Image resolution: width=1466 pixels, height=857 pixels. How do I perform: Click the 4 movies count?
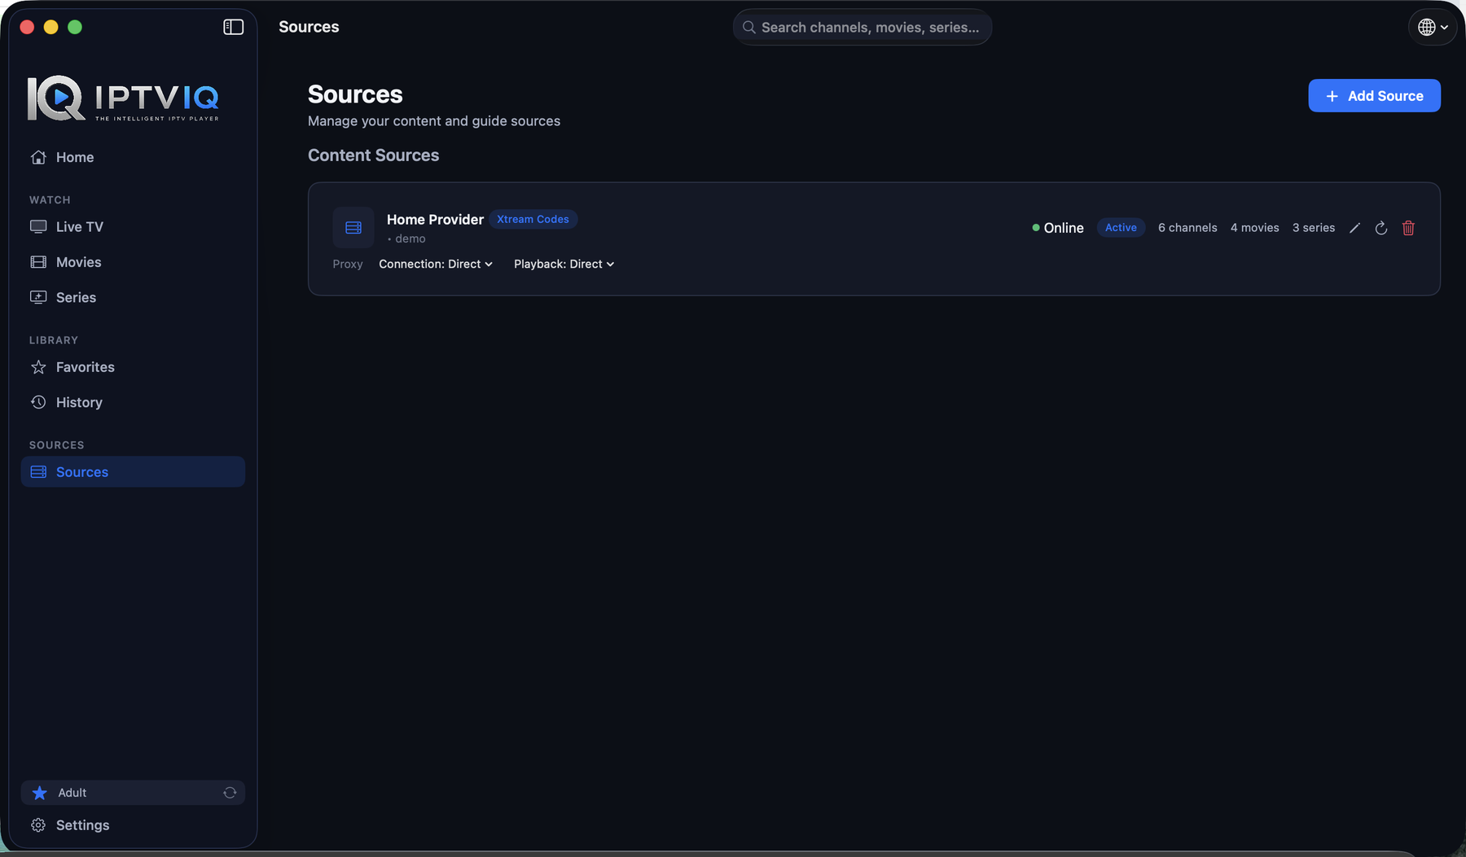pos(1254,228)
